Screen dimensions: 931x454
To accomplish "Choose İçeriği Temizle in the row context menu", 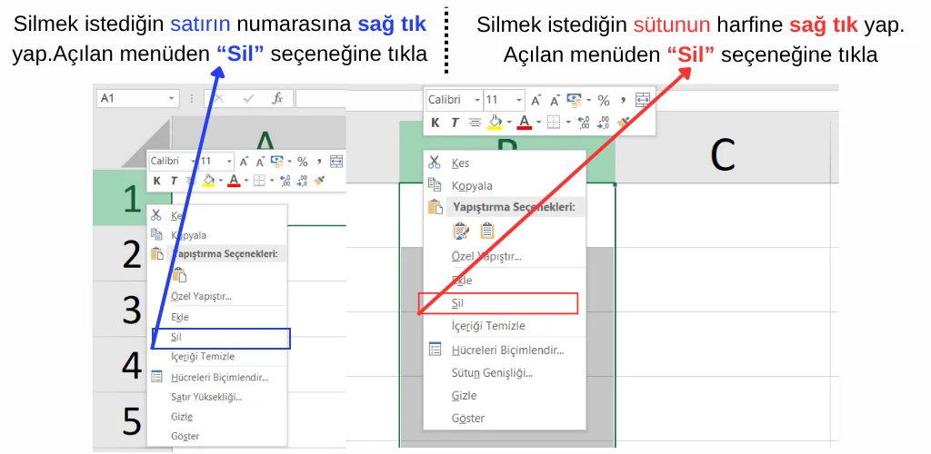I will pos(203,357).
